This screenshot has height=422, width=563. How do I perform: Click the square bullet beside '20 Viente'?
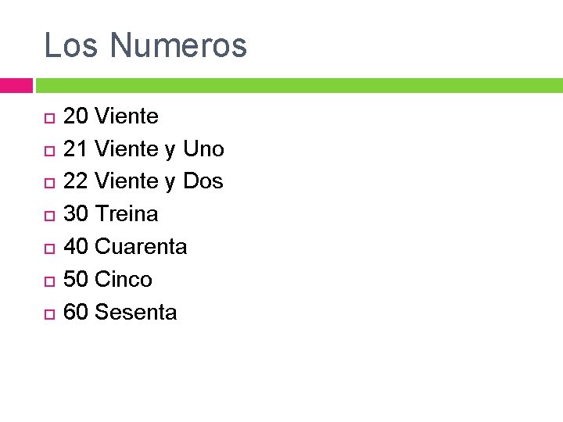49,119
